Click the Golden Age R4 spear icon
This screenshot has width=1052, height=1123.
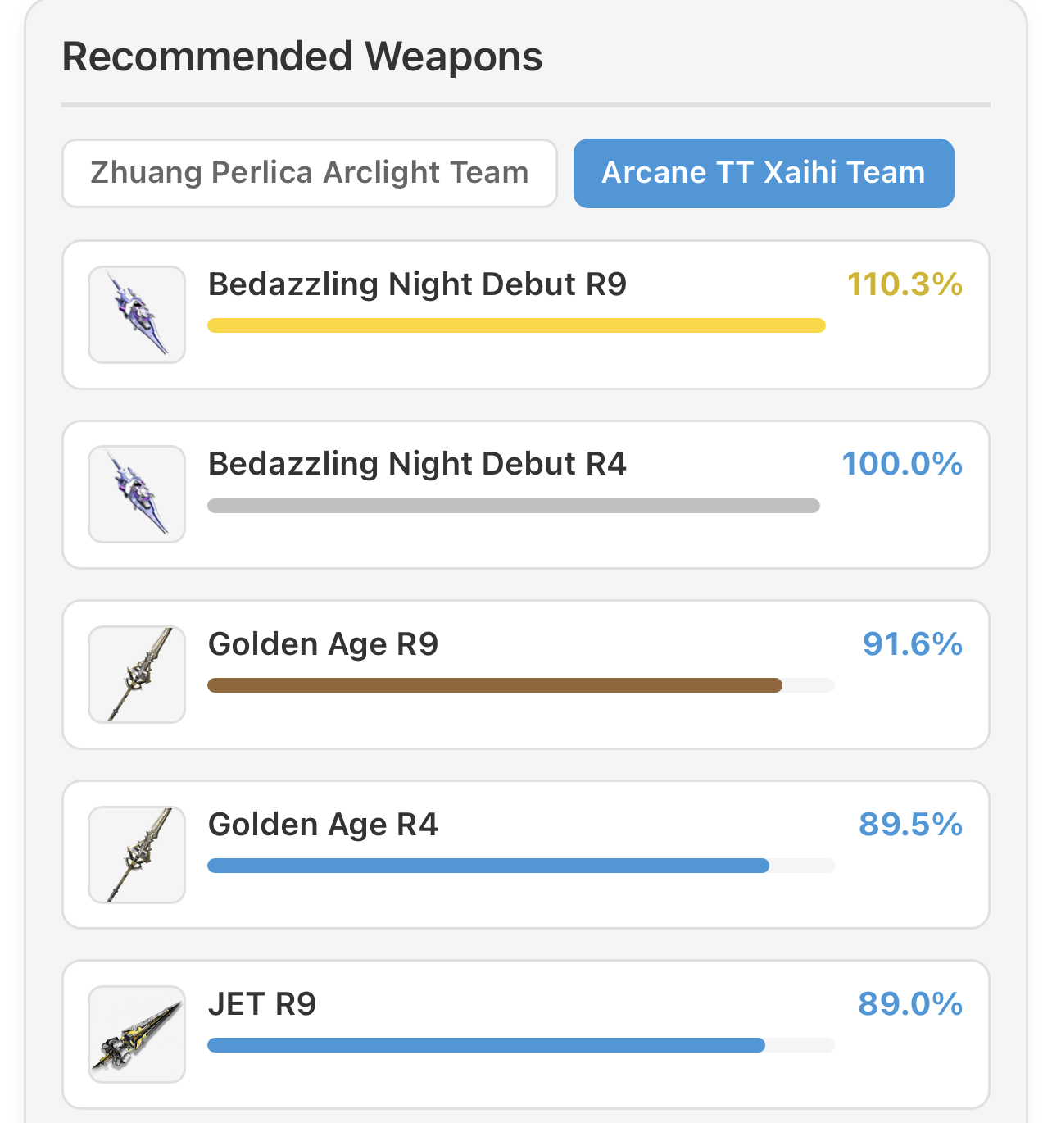click(x=137, y=855)
